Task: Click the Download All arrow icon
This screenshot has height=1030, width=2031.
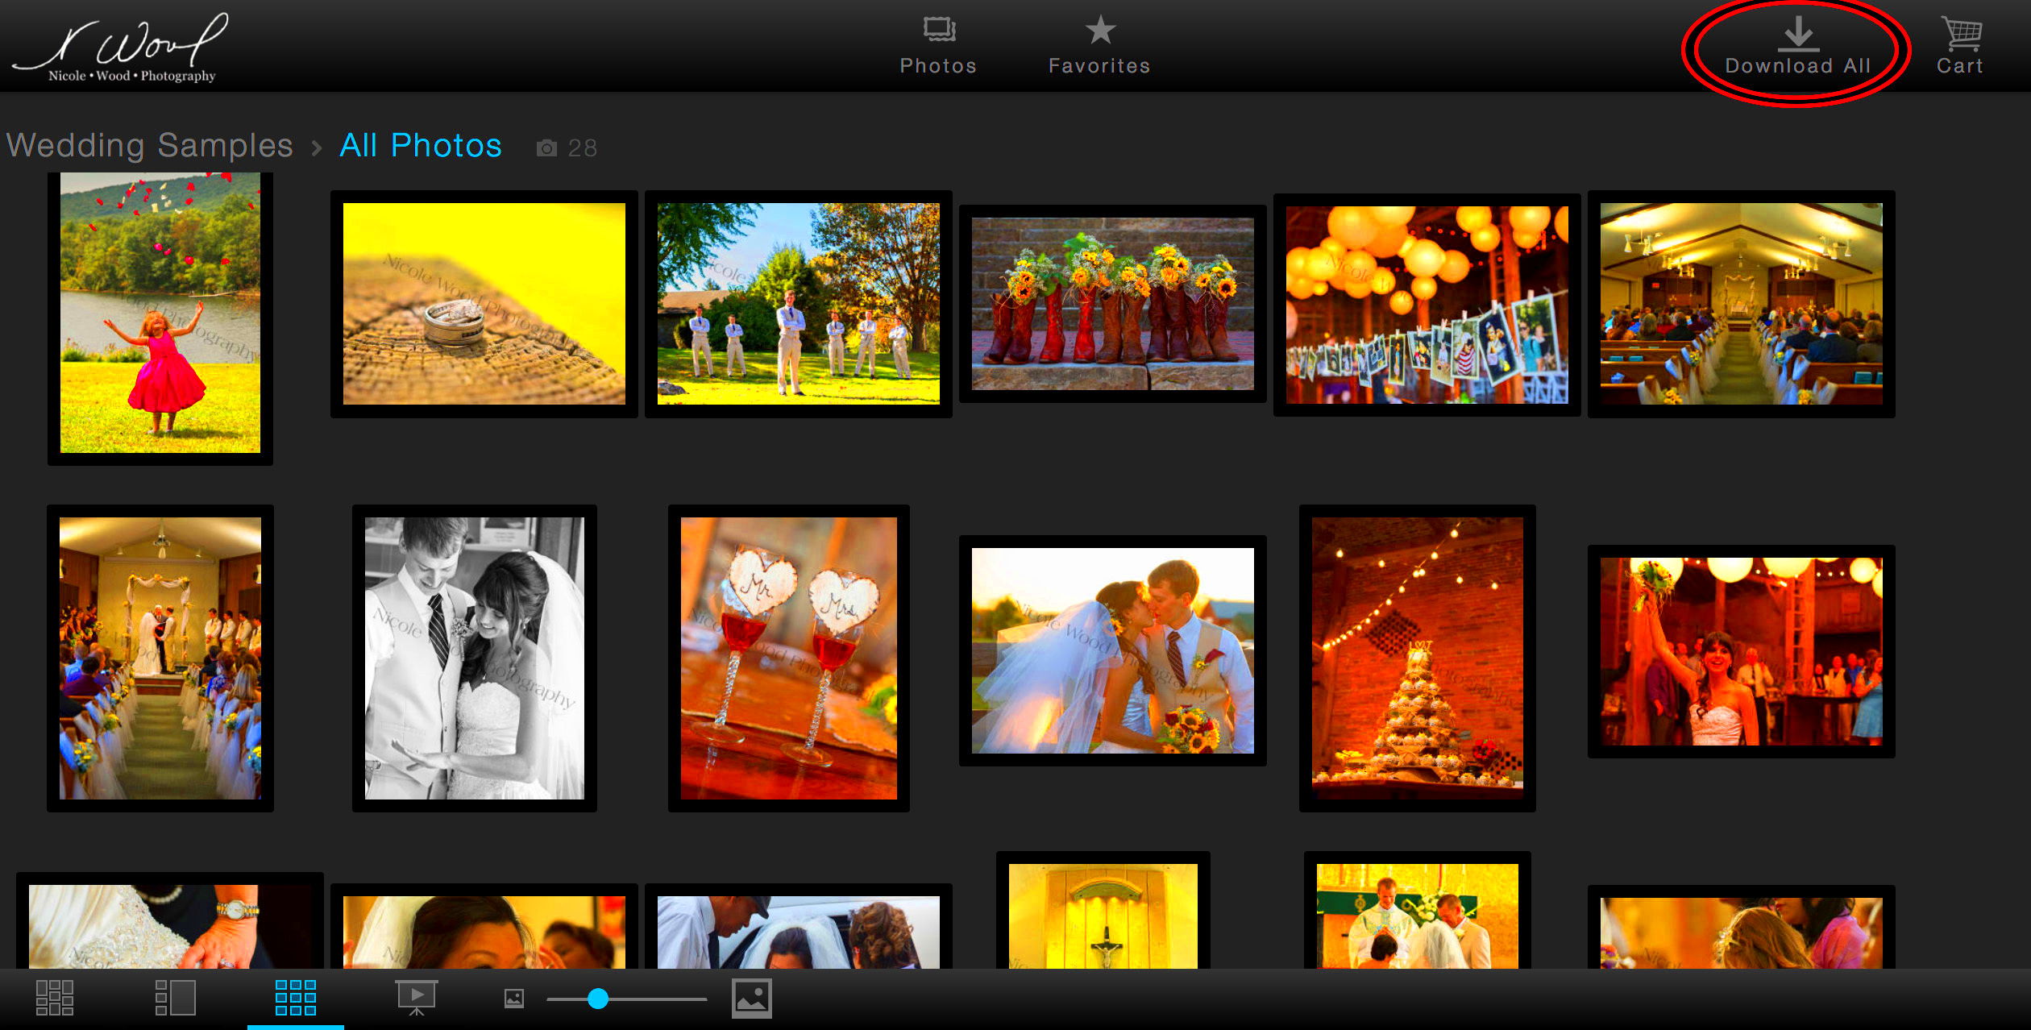Action: point(1798,34)
